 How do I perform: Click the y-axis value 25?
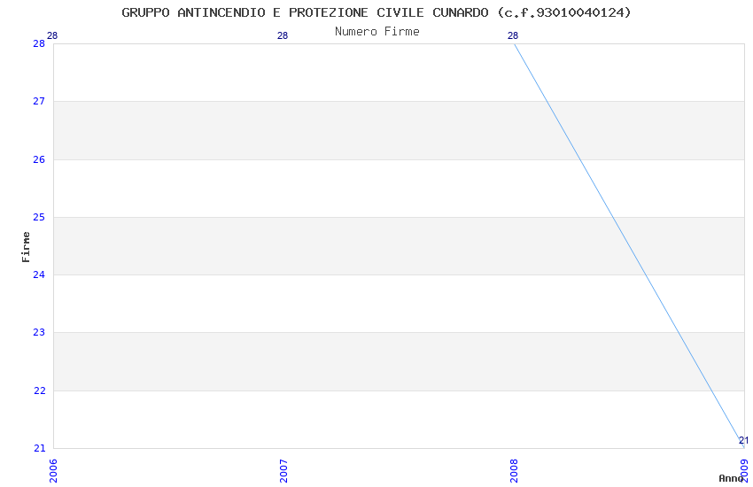(39, 217)
